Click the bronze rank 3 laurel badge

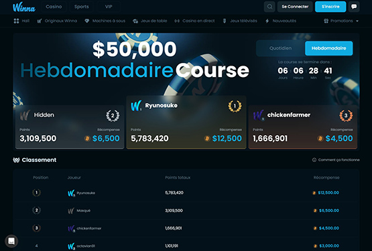click(346, 116)
